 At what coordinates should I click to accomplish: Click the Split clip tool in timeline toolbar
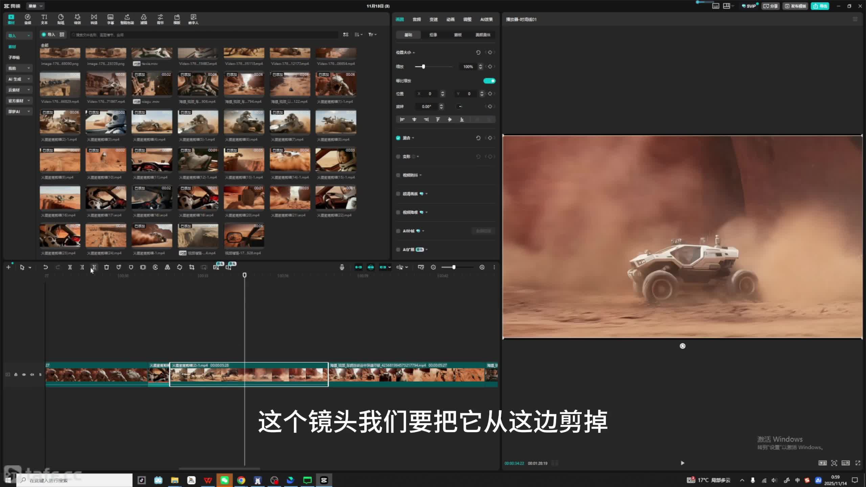tap(70, 267)
